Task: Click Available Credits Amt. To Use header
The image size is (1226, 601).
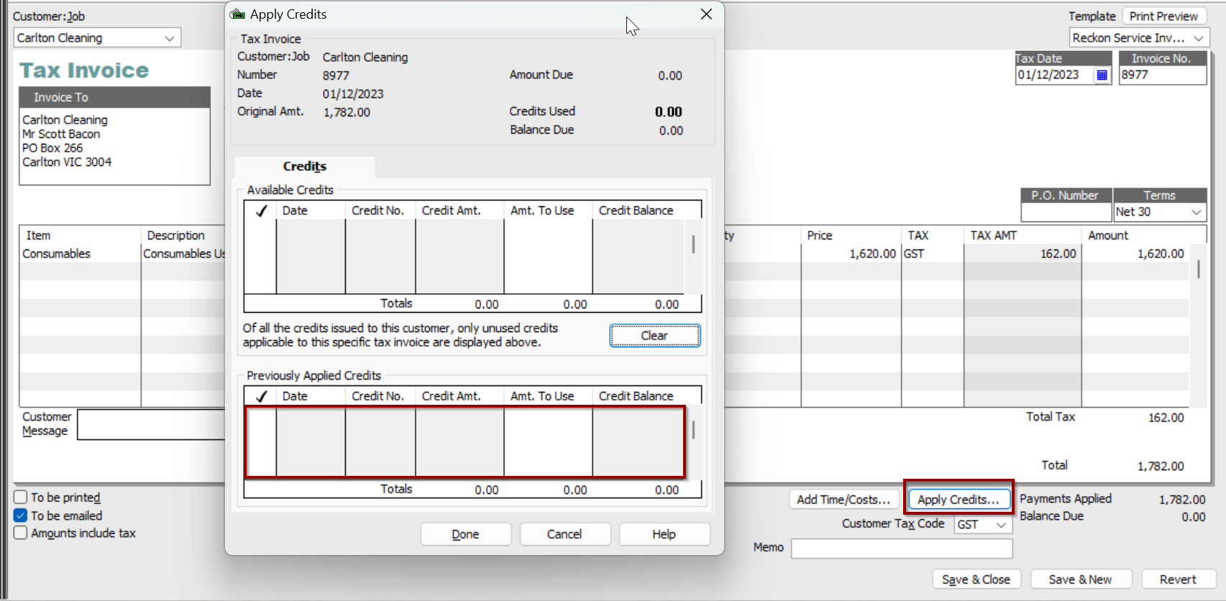Action: tap(549, 211)
